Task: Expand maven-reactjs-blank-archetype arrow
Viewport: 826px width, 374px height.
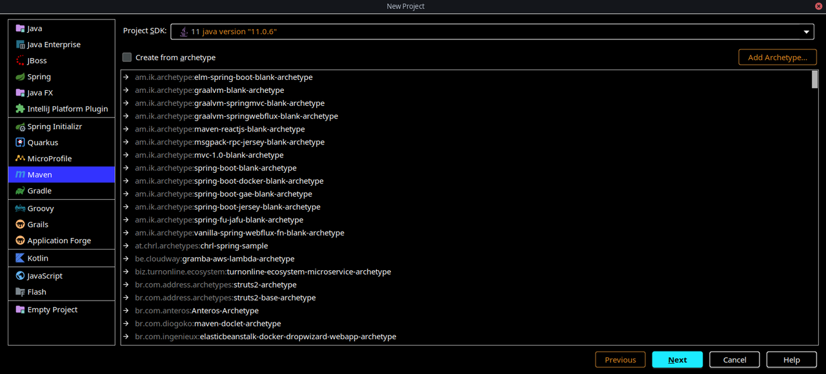Action: (x=126, y=129)
